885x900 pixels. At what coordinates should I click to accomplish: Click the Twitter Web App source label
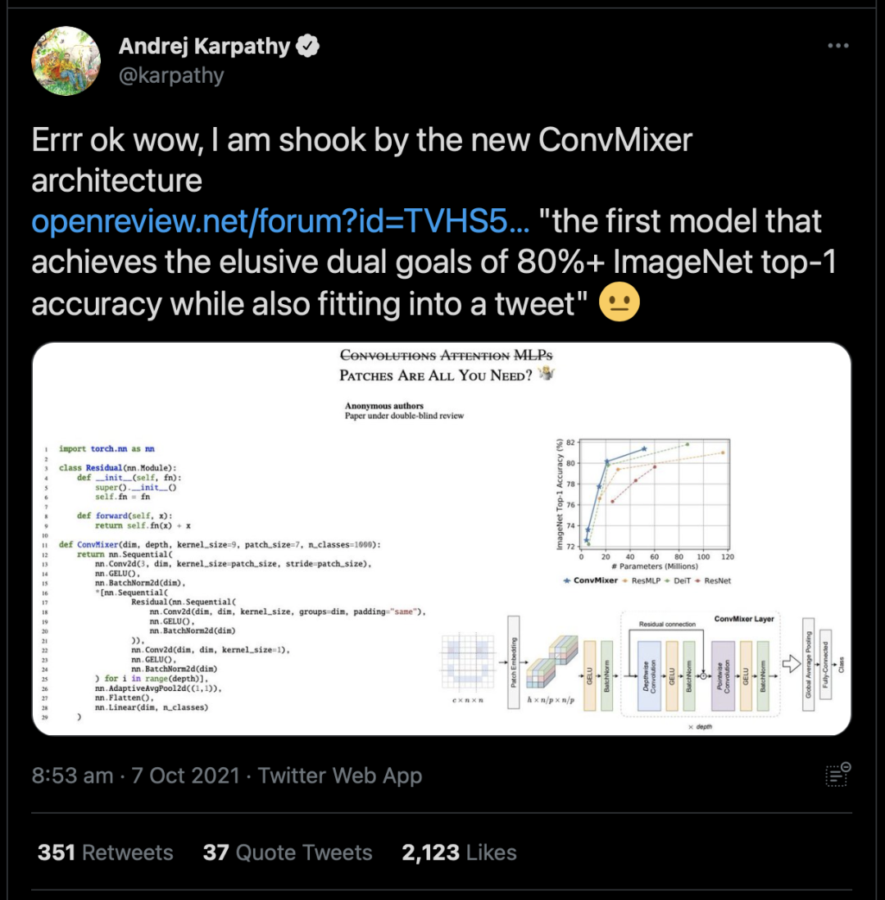340,775
